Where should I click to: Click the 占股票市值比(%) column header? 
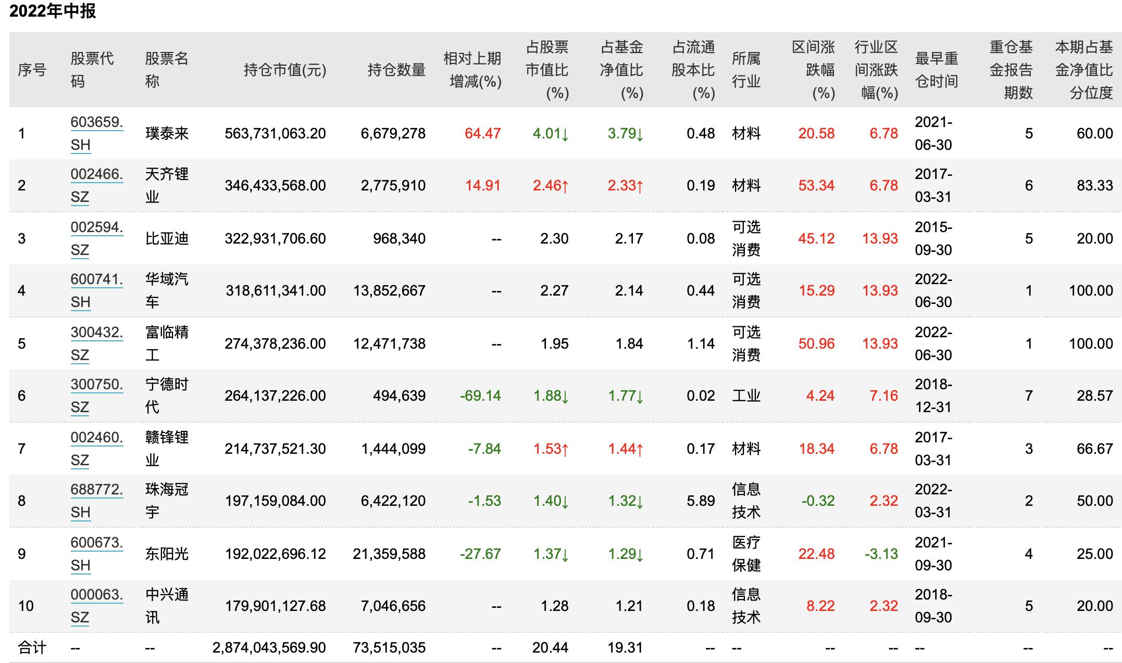[547, 70]
